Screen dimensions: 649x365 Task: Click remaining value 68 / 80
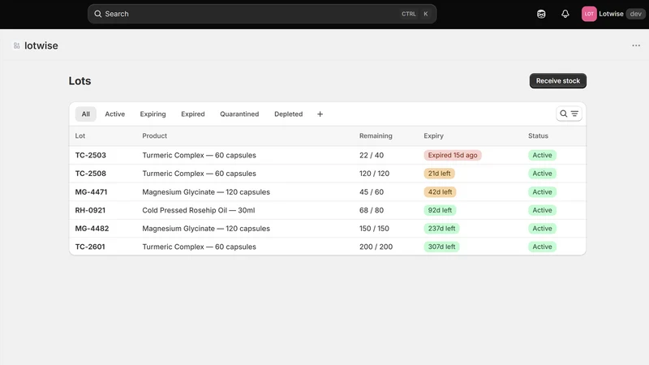coord(372,210)
